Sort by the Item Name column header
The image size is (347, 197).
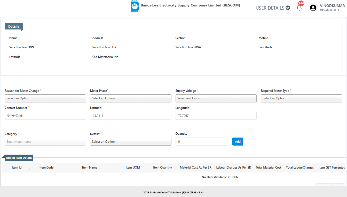[x=90, y=168]
